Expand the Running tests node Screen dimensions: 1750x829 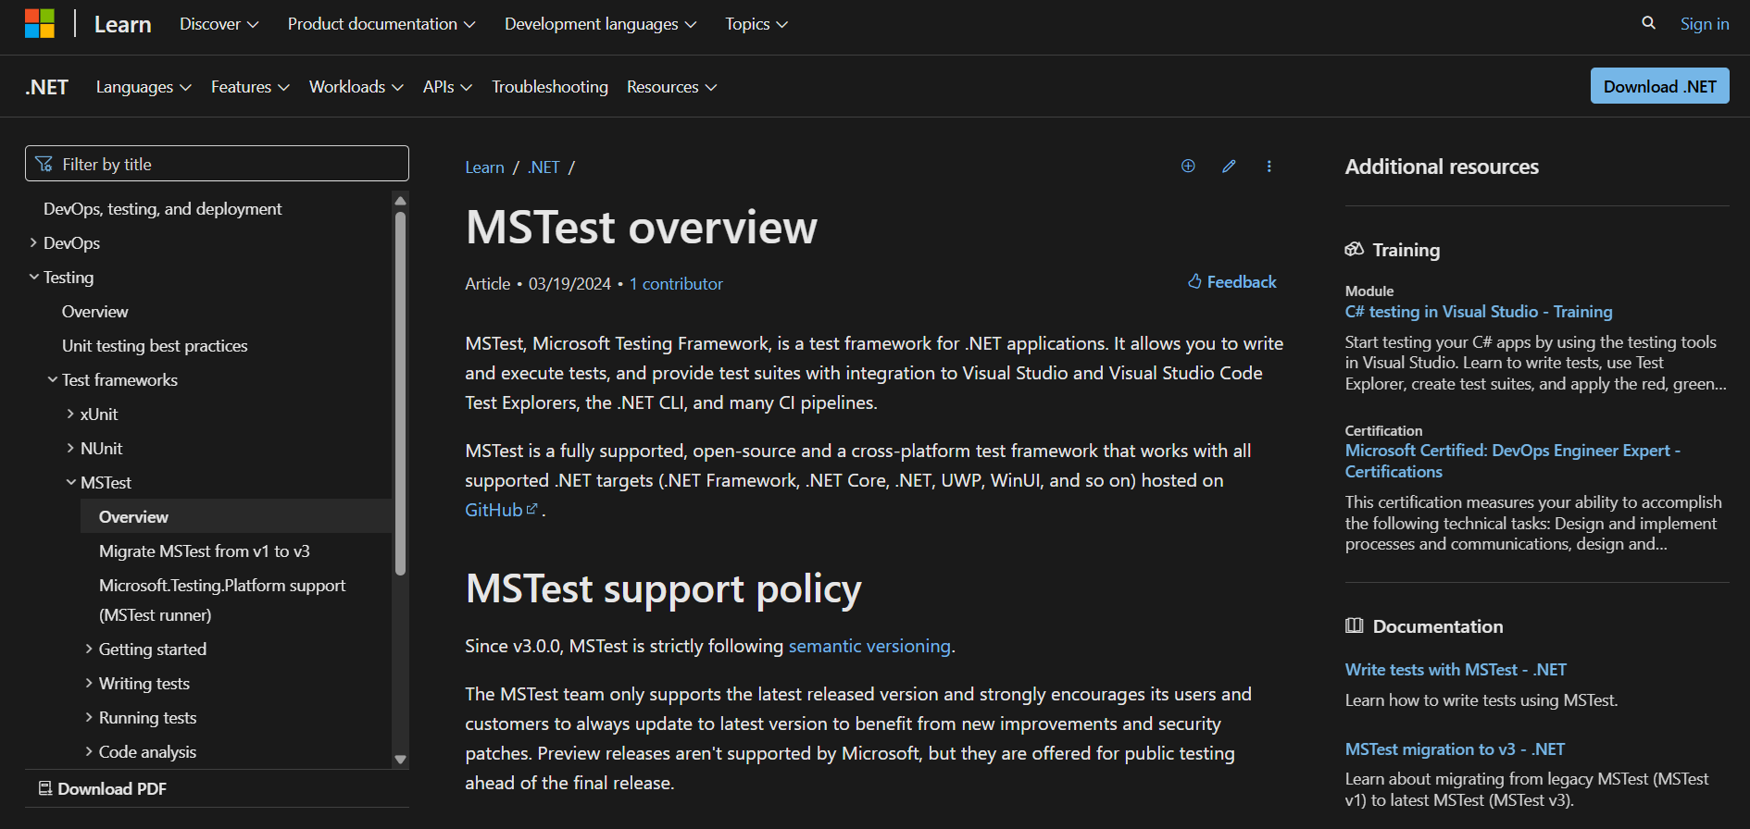pyautogui.click(x=90, y=718)
